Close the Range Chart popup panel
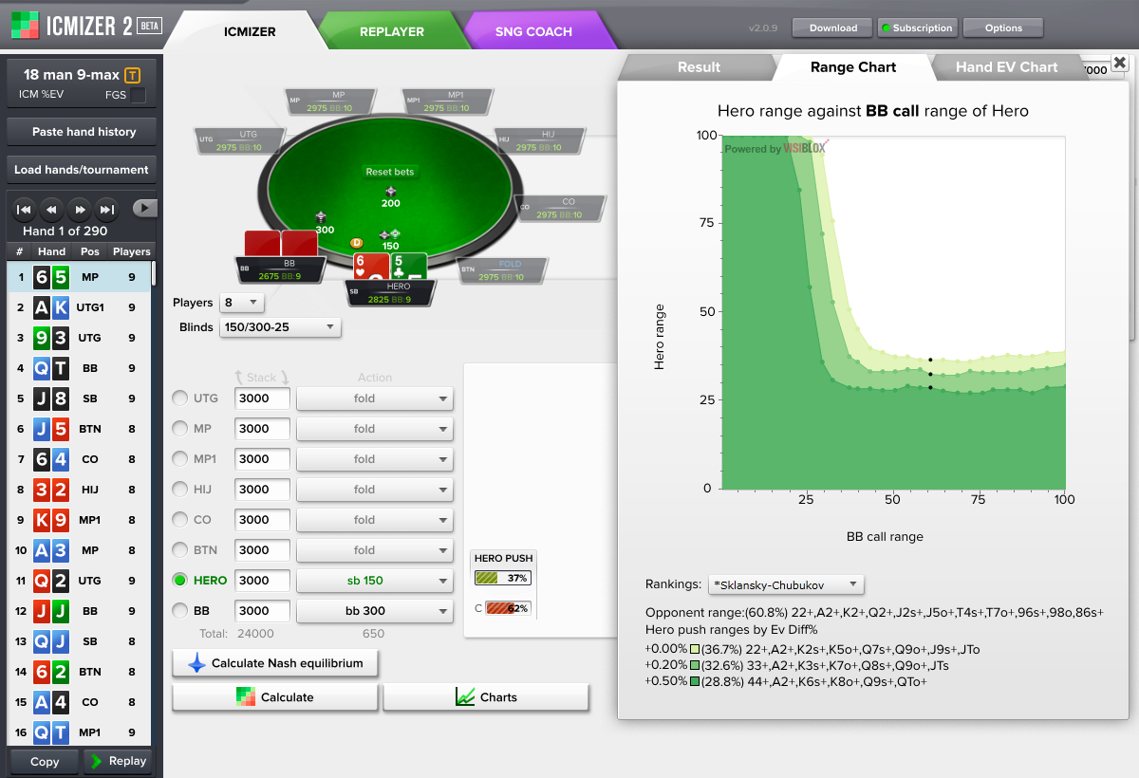1139x778 pixels. (x=1120, y=63)
